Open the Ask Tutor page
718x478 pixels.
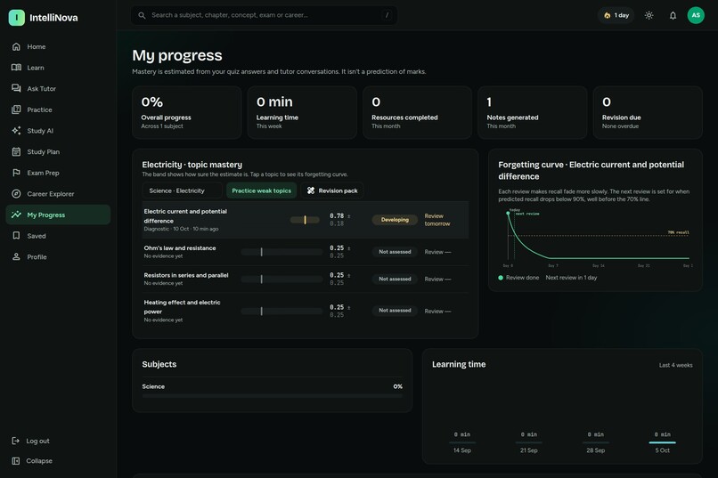pyautogui.click(x=58, y=89)
